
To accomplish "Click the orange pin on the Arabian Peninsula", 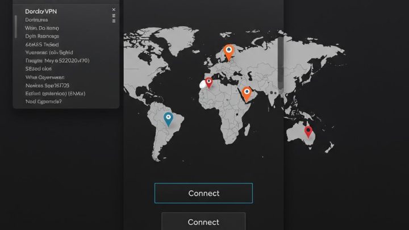I will coord(246,92).
